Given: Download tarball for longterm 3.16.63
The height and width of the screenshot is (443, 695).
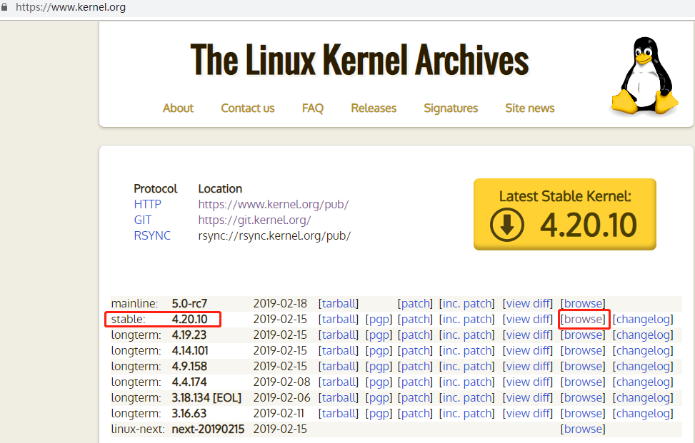Looking at the screenshot, I should tap(339, 413).
